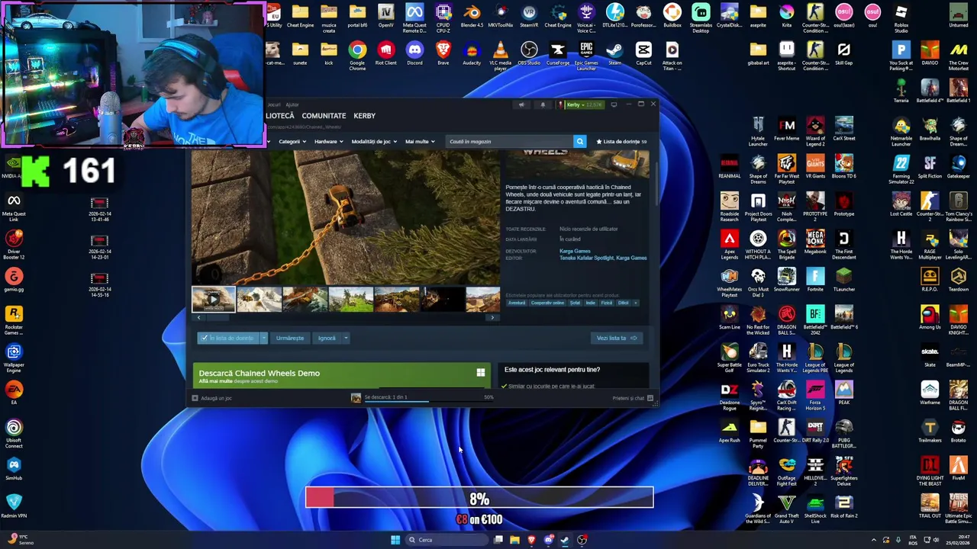Click the 'Caută în magazin' search field
977x549 pixels.
tap(509, 141)
